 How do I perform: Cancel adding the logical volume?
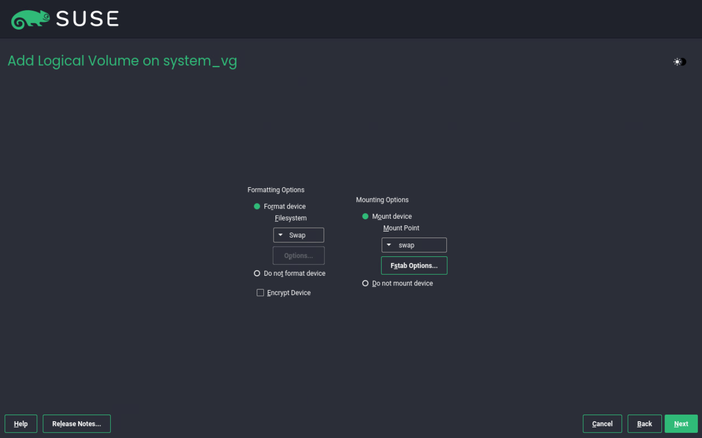[602, 424]
